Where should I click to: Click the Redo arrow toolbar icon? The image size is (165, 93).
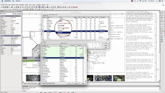pos(23,7)
